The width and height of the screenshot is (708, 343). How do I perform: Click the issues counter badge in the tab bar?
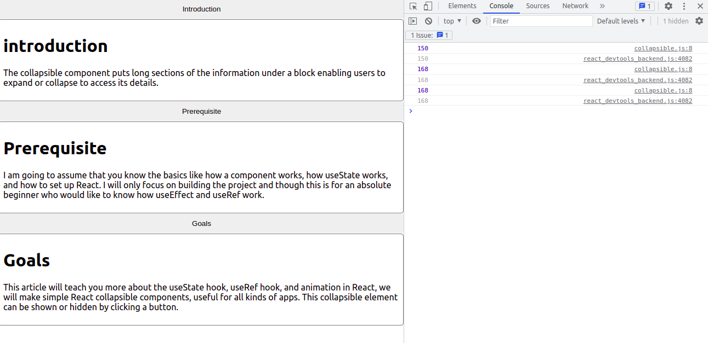tap(644, 6)
